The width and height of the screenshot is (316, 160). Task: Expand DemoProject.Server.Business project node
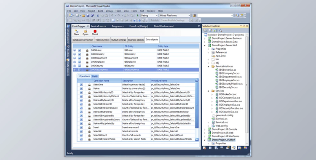point(205,38)
